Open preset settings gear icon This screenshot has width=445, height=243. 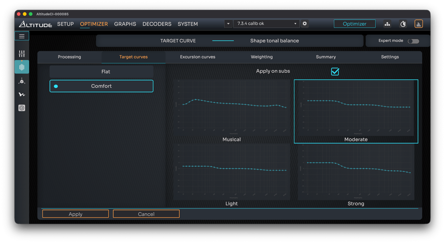click(305, 24)
